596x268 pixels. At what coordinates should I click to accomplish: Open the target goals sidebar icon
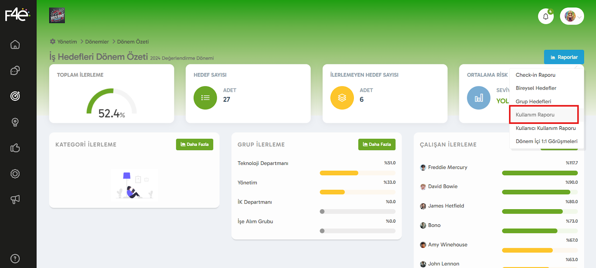pyautogui.click(x=15, y=96)
